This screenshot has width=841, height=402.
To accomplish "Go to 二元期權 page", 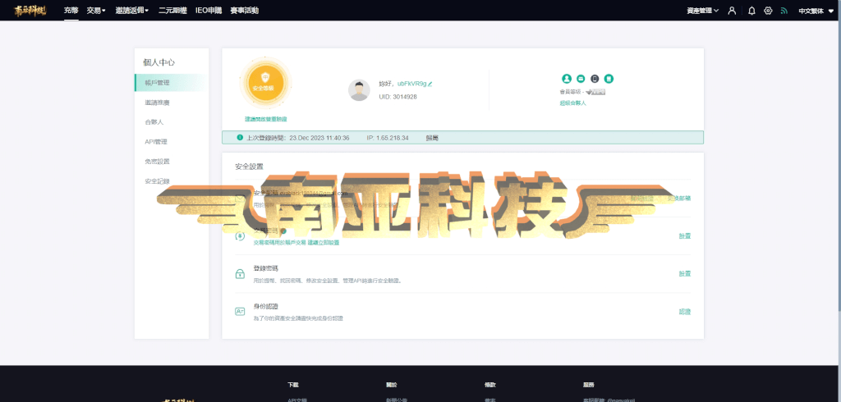I will [172, 10].
